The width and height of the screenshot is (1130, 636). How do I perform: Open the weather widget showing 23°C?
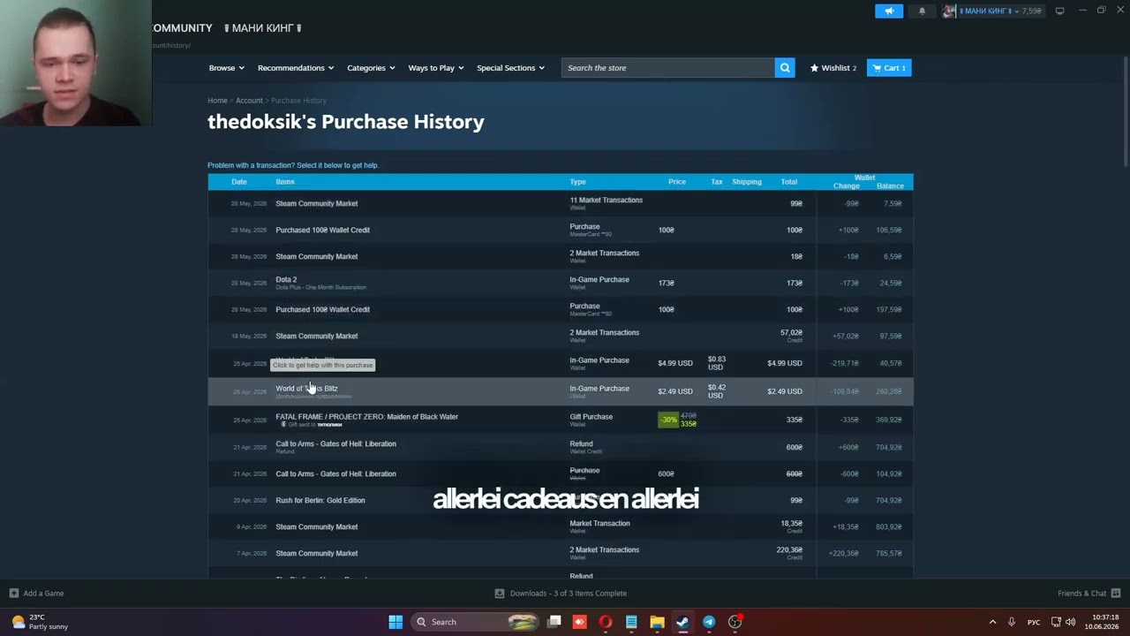coord(40,622)
